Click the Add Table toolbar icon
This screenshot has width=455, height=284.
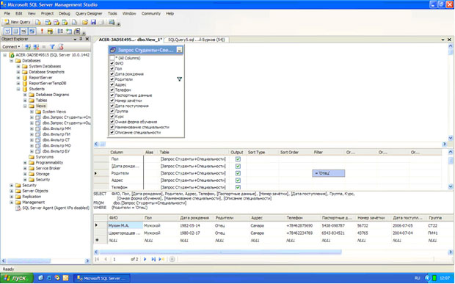(69, 31)
